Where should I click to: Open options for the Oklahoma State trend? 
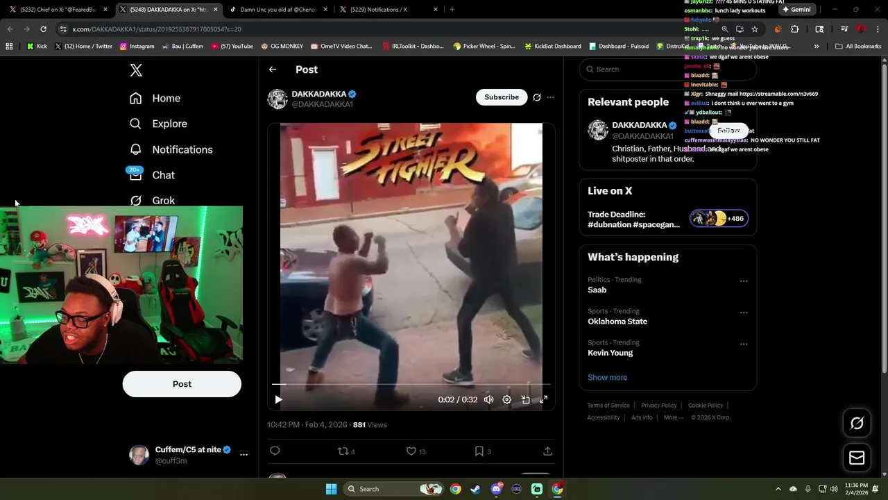(x=744, y=312)
